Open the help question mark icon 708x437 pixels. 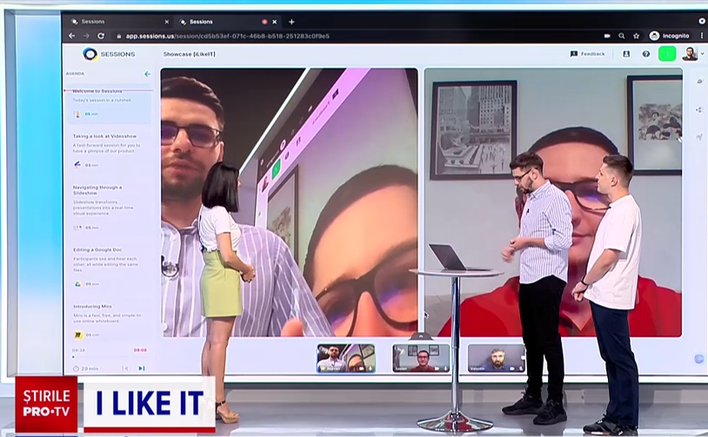click(x=646, y=54)
